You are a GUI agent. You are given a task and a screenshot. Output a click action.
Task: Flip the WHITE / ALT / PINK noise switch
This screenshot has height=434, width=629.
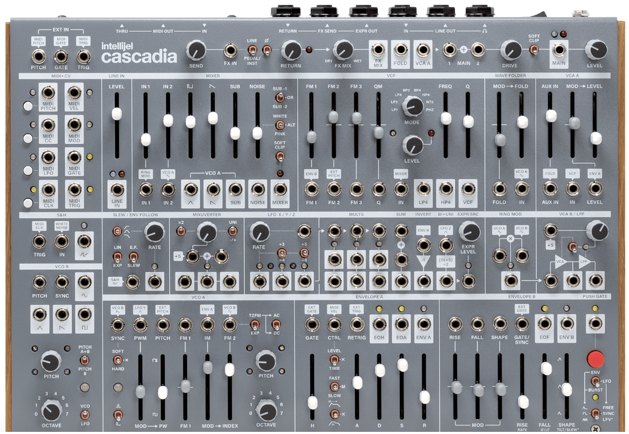point(280,125)
